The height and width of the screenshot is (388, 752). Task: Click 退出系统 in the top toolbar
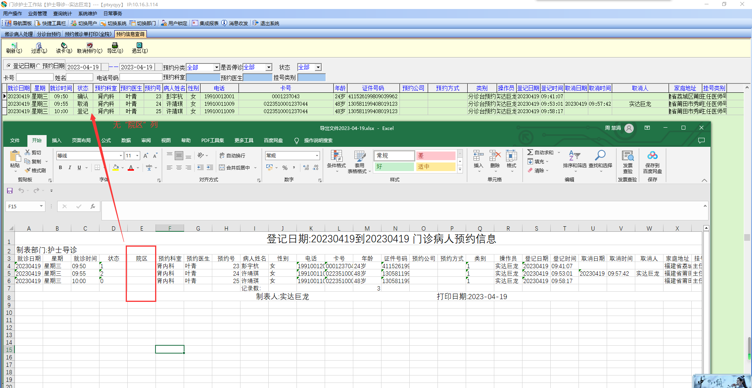(x=266, y=23)
